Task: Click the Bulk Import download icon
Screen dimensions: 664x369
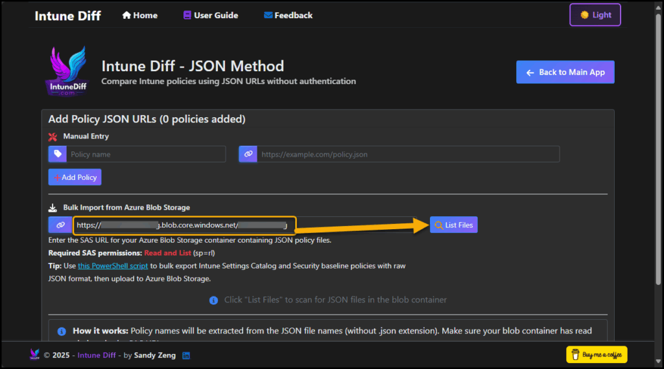Action: point(53,208)
